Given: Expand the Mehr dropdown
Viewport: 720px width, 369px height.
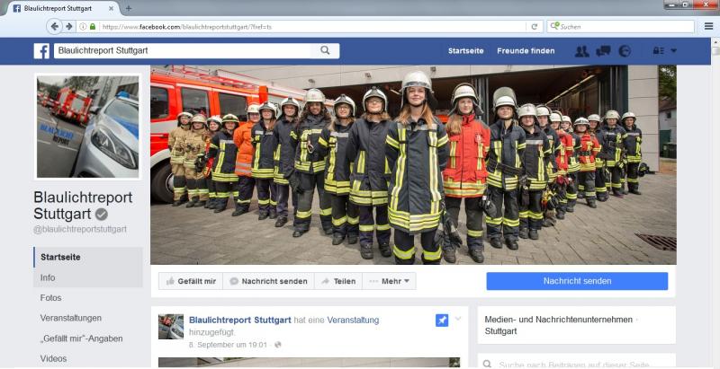Looking at the screenshot, I should (x=390, y=281).
